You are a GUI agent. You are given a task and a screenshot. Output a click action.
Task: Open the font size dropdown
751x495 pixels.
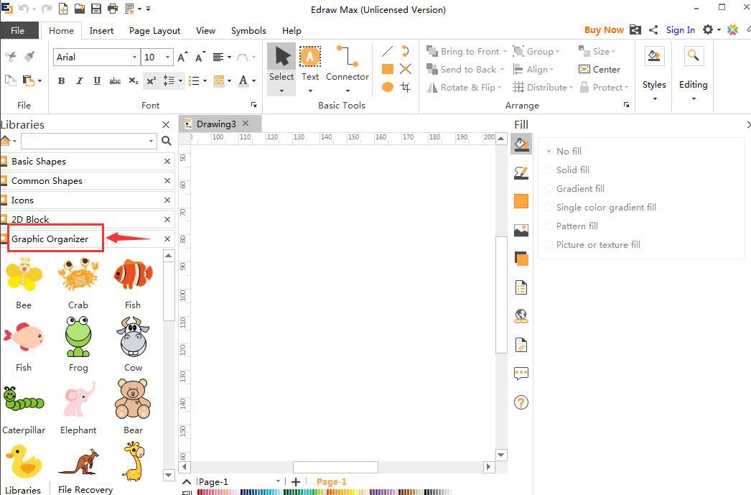coord(167,57)
